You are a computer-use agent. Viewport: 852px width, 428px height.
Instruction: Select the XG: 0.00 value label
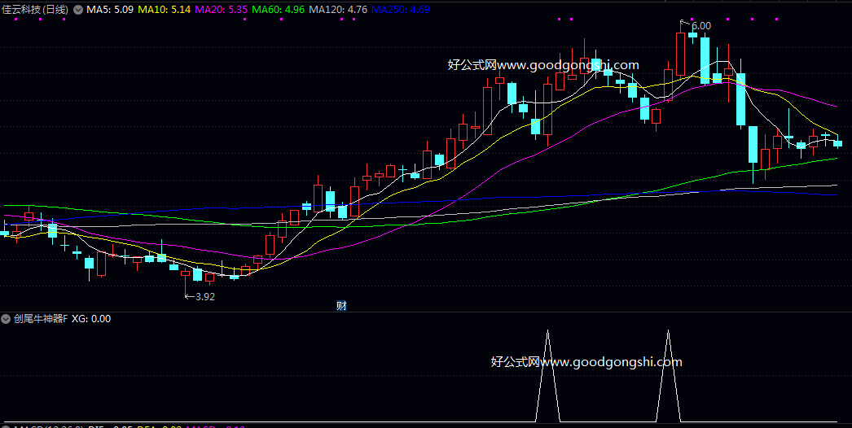[x=91, y=319]
